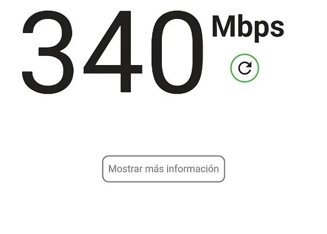Viewport: 327px width, 234px height.
Task: Click the digit 0 of the speed
Action: (177, 52)
